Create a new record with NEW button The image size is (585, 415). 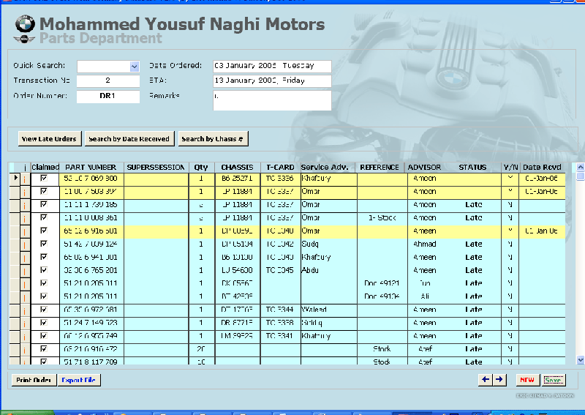pyautogui.click(x=527, y=380)
